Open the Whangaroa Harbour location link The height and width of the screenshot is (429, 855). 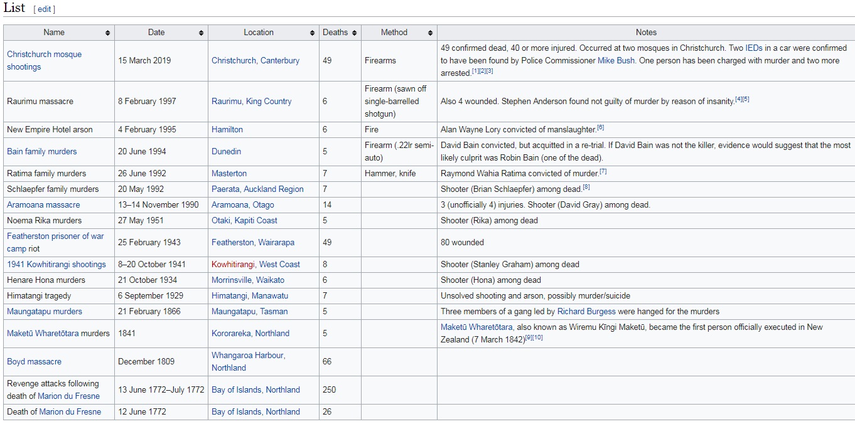[248, 355]
